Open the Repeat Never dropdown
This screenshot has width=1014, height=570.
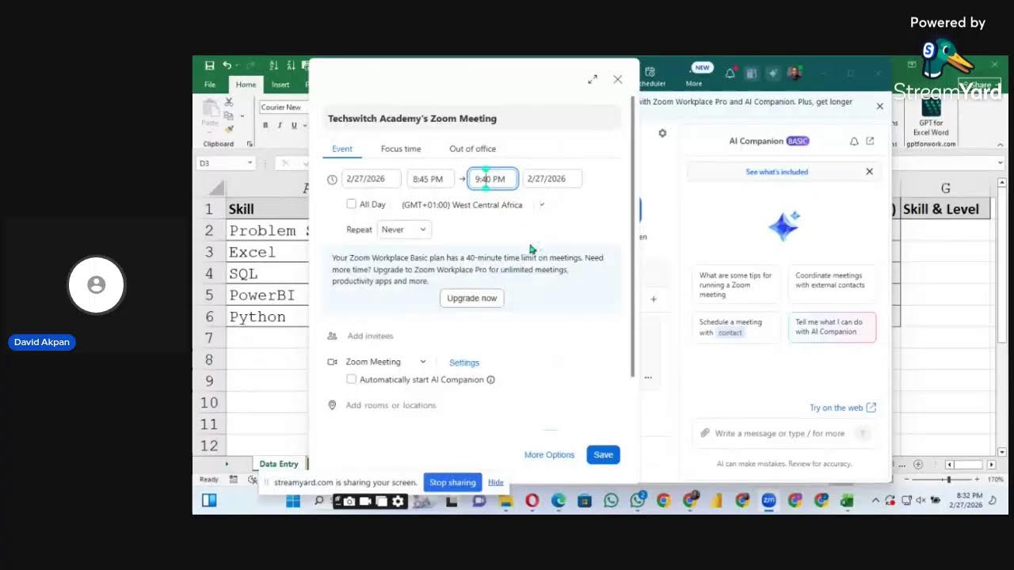404,230
